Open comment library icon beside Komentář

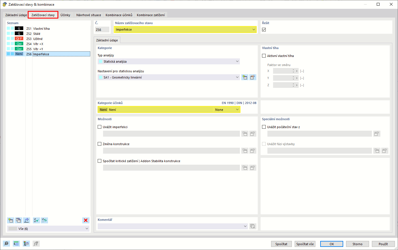coord(253,226)
